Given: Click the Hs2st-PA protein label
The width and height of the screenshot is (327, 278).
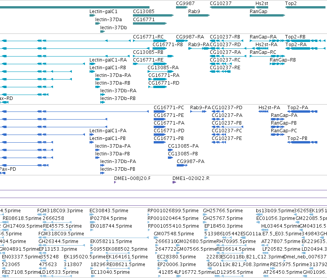Looking at the screenshot, I should click(x=269, y=108).
